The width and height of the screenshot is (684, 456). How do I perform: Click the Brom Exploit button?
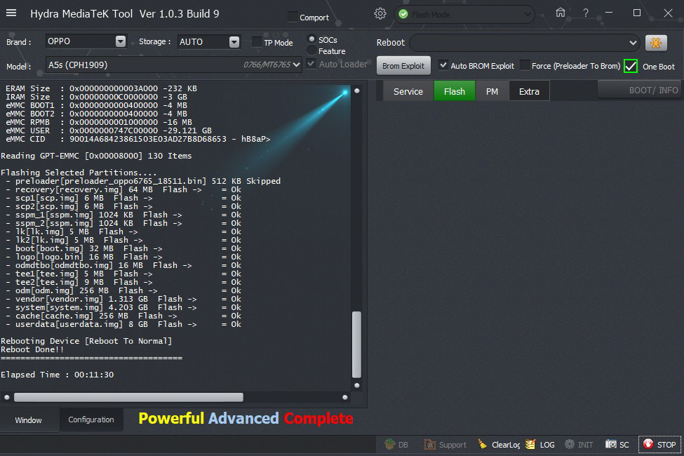(403, 65)
